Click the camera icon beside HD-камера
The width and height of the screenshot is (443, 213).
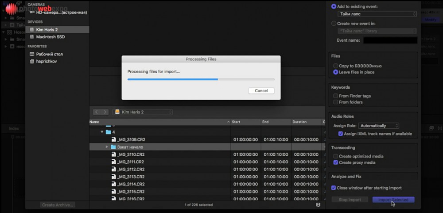coord(32,12)
